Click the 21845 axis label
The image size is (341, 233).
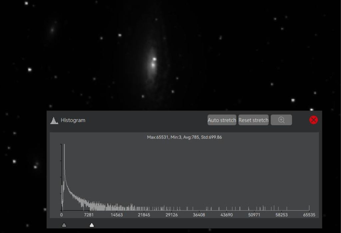click(x=144, y=215)
